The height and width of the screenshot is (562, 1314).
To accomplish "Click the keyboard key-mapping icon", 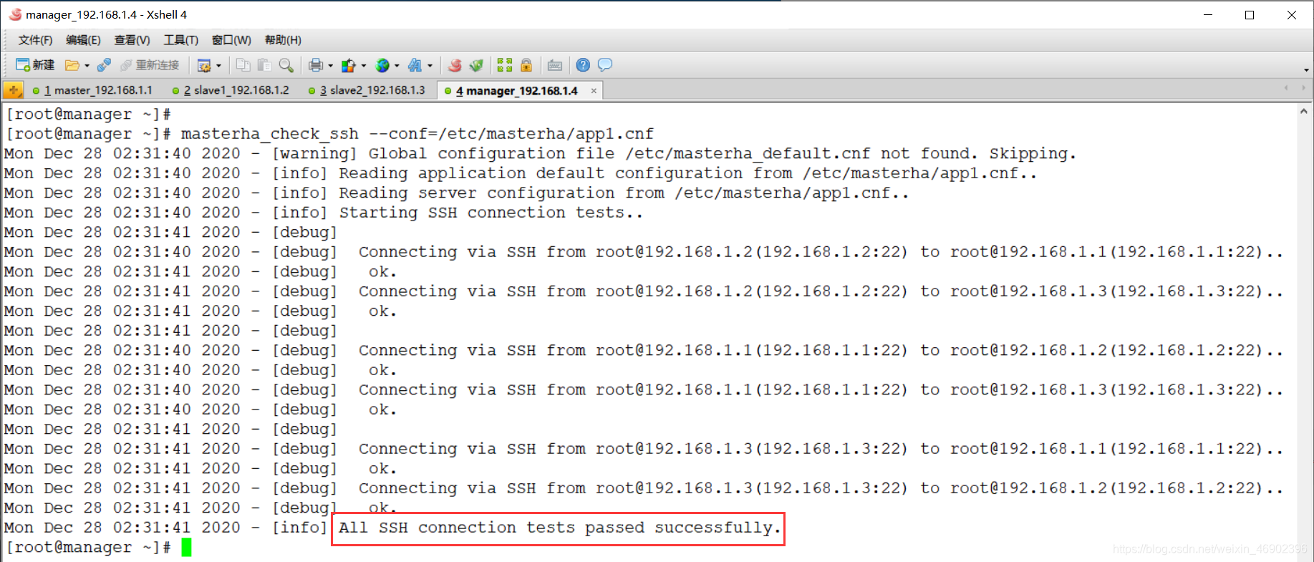I will coord(555,65).
